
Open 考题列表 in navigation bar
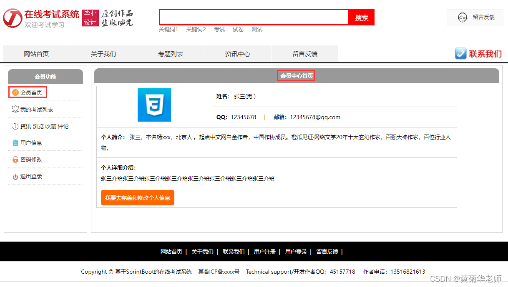(x=171, y=54)
